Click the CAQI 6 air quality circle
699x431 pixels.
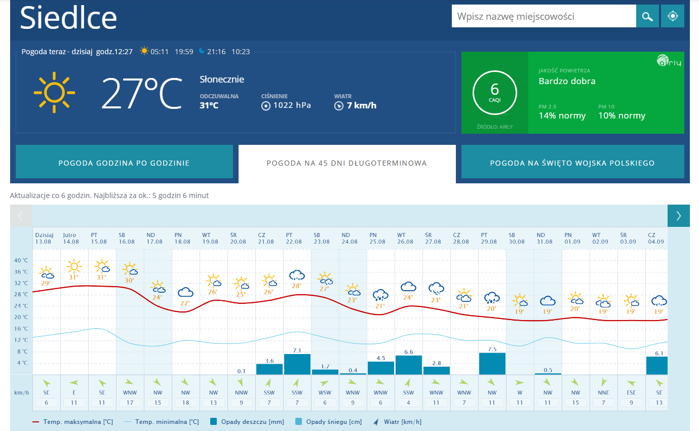tap(494, 93)
